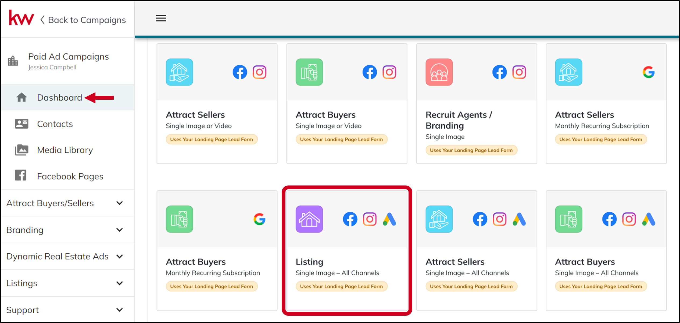Click the Dashboard home icon
680x323 pixels.
pyautogui.click(x=22, y=97)
